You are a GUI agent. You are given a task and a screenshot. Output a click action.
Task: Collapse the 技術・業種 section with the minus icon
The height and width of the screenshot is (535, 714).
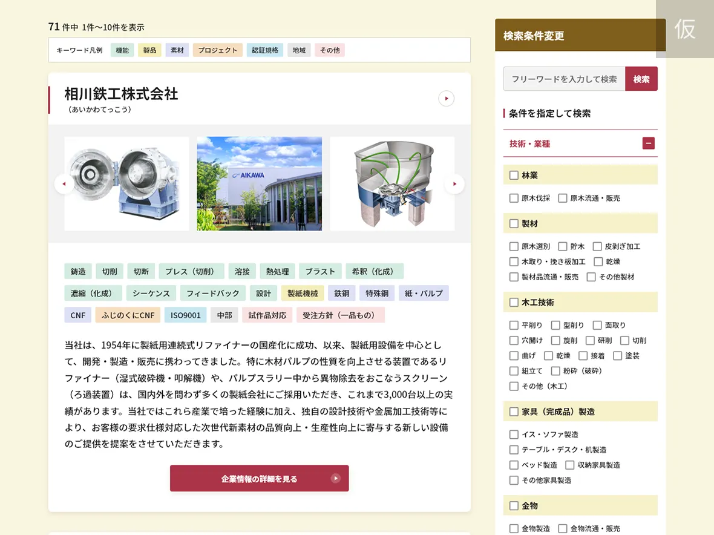[649, 143]
